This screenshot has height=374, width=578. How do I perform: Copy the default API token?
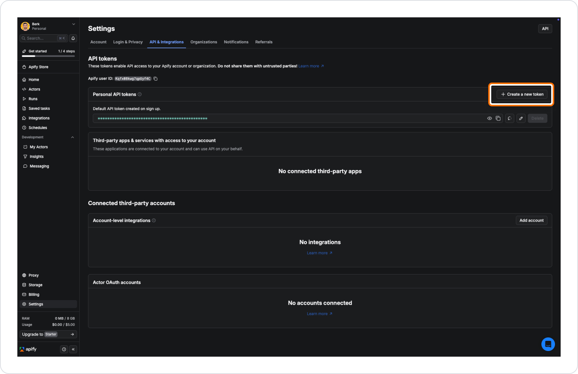tap(498, 118)
